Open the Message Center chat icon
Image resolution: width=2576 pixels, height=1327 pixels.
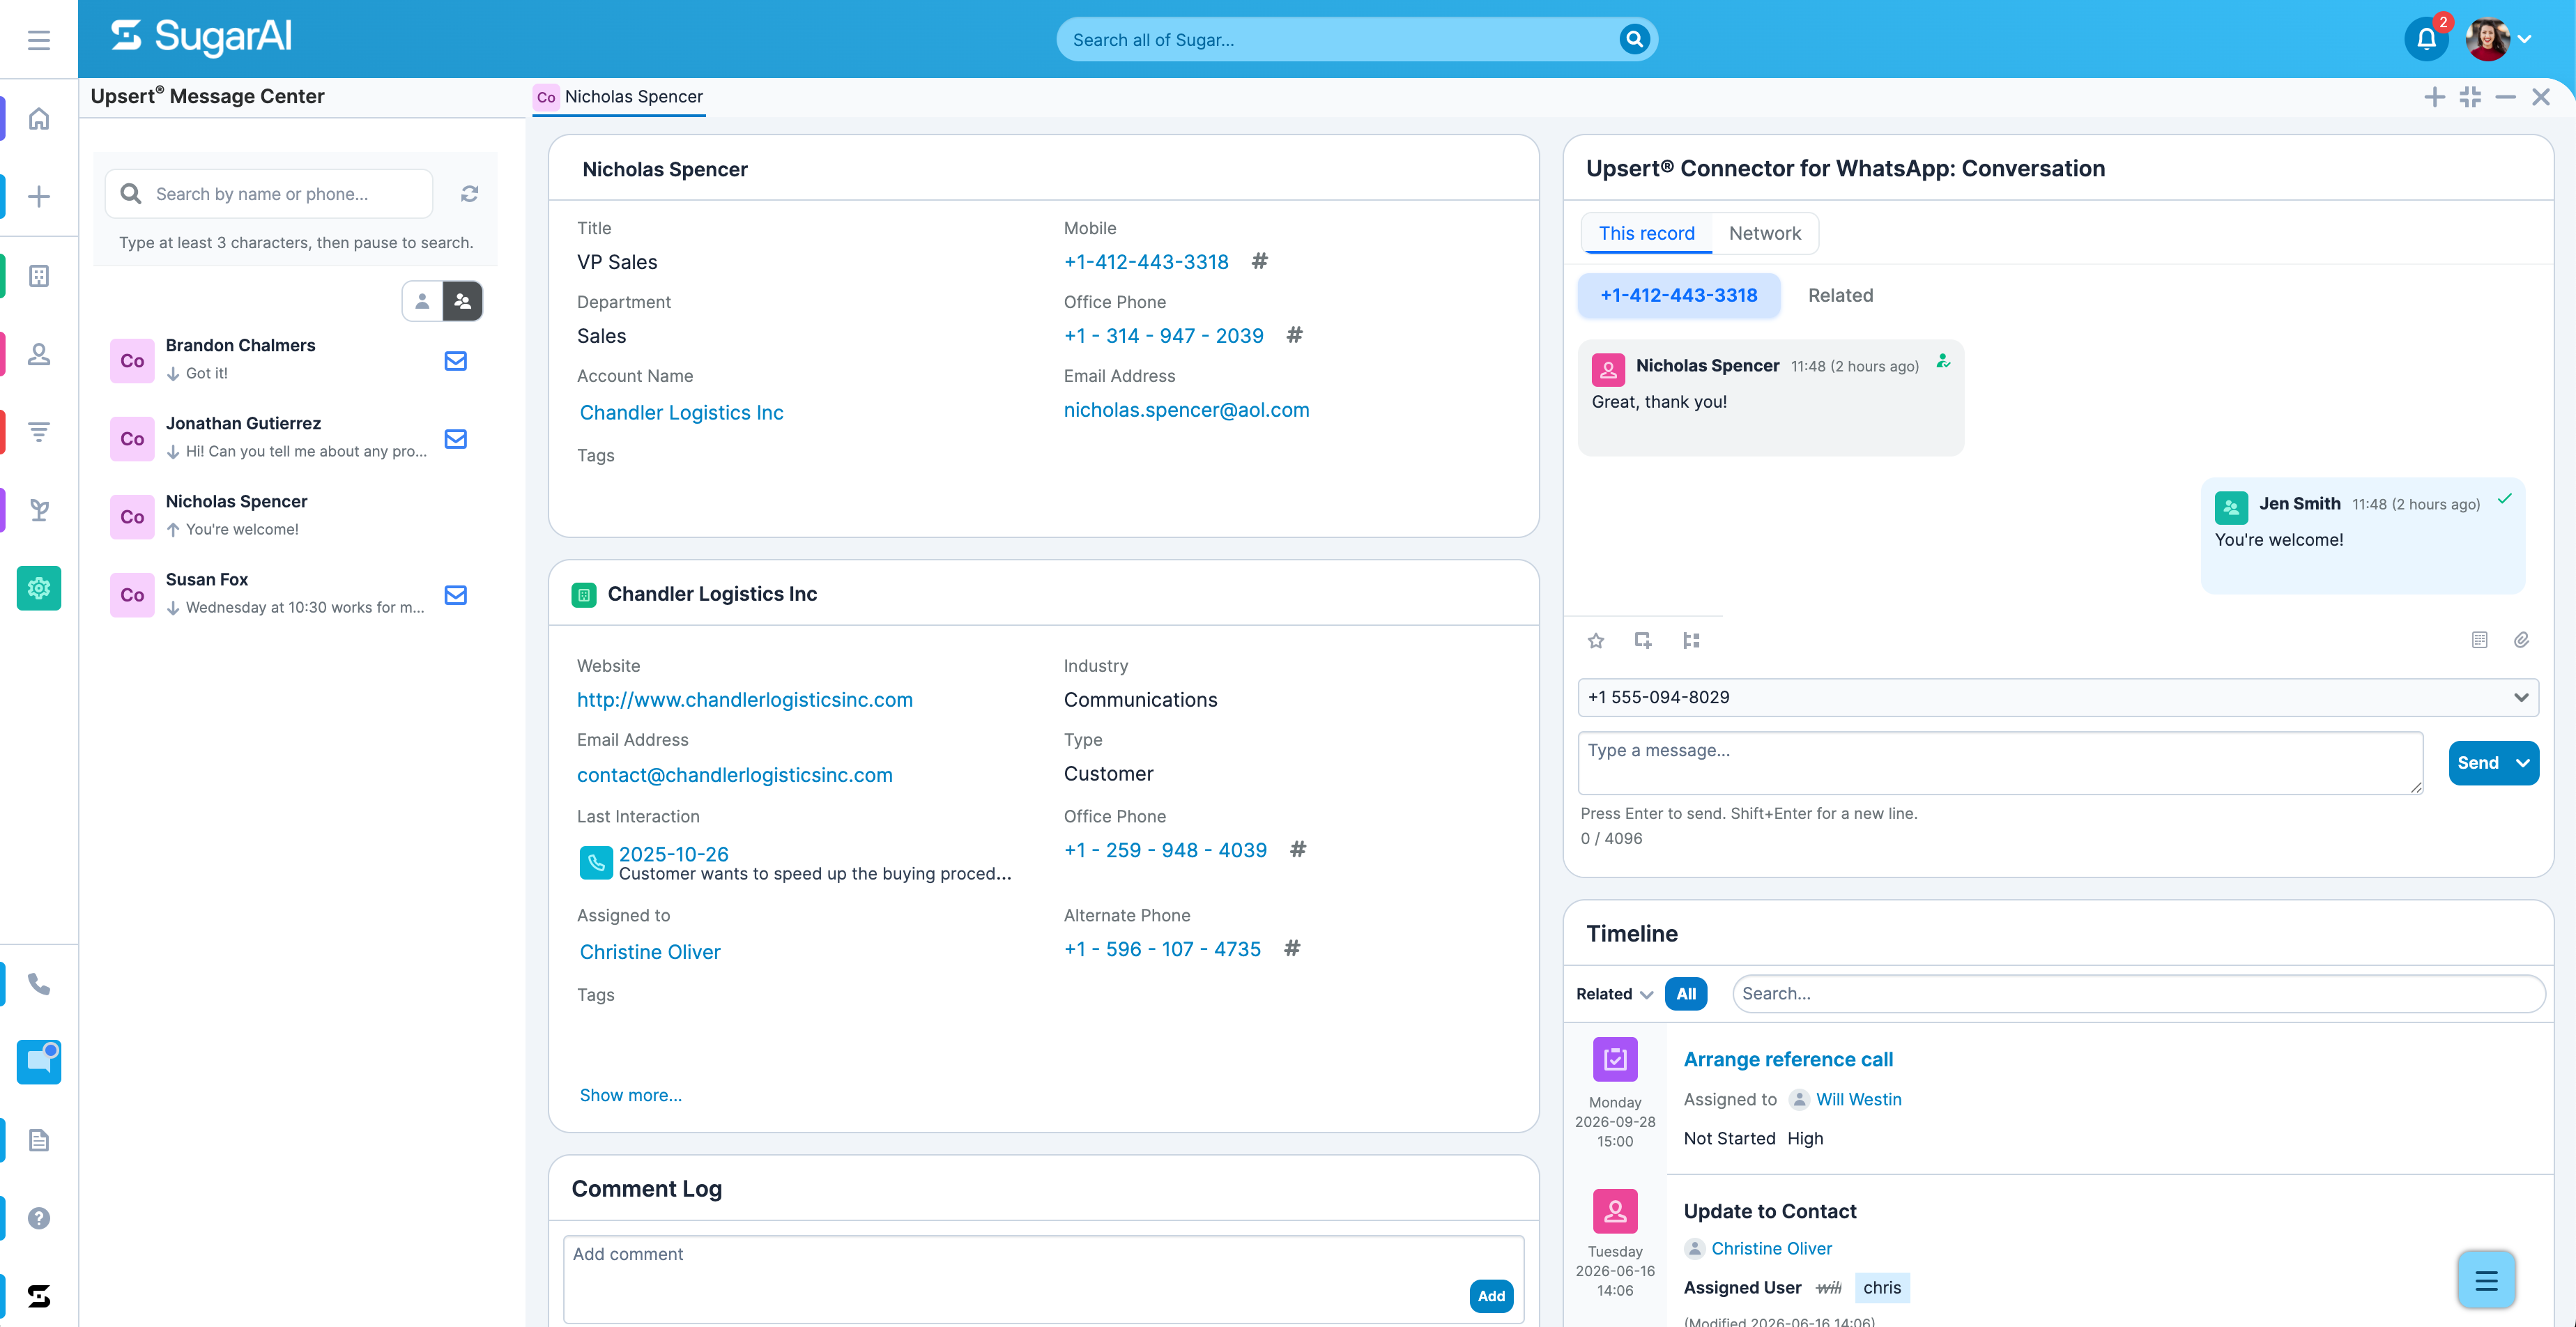pyautogui.click(x=39, y=1062)
